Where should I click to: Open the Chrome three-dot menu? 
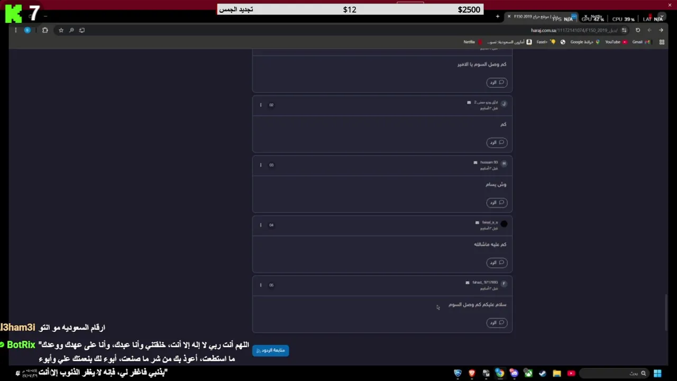pos(16,30)
